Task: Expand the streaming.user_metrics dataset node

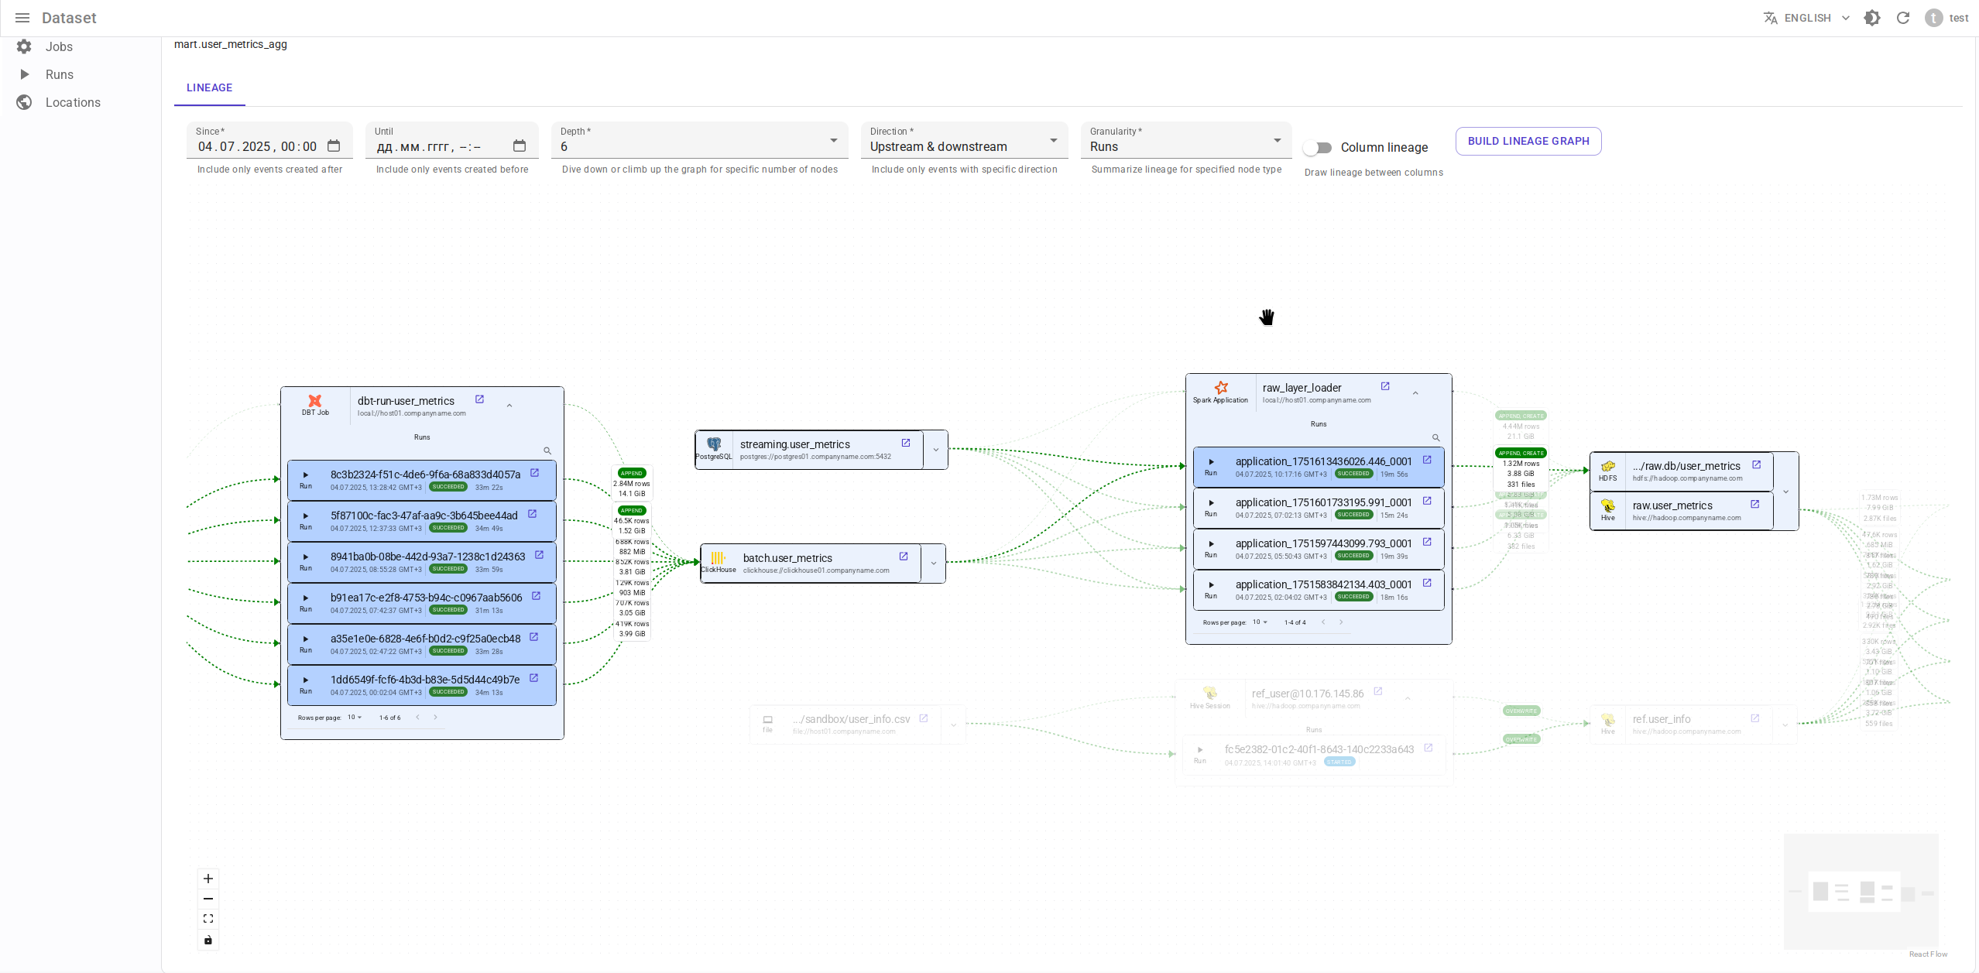Action: click(x=935, y=451)
